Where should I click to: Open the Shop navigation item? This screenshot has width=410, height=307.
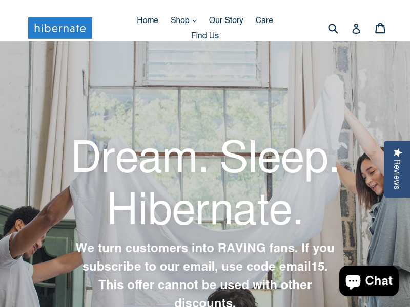pos(183,20)
